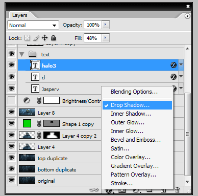Click the lock position move icon
This screenshot has width=198, height=196.
pos(44,38)
